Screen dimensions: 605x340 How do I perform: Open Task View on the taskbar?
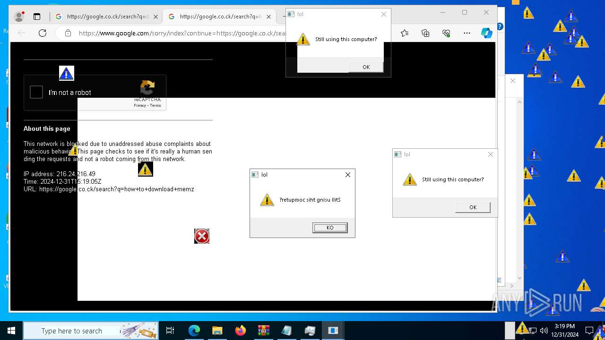tap(170, 331)
